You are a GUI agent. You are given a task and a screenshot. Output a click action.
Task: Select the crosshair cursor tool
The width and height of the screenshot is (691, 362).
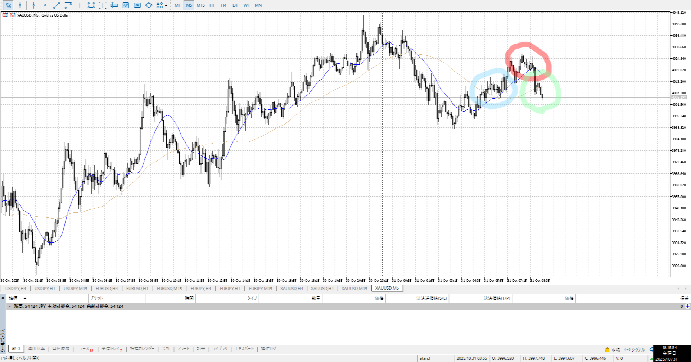point(20,5)
